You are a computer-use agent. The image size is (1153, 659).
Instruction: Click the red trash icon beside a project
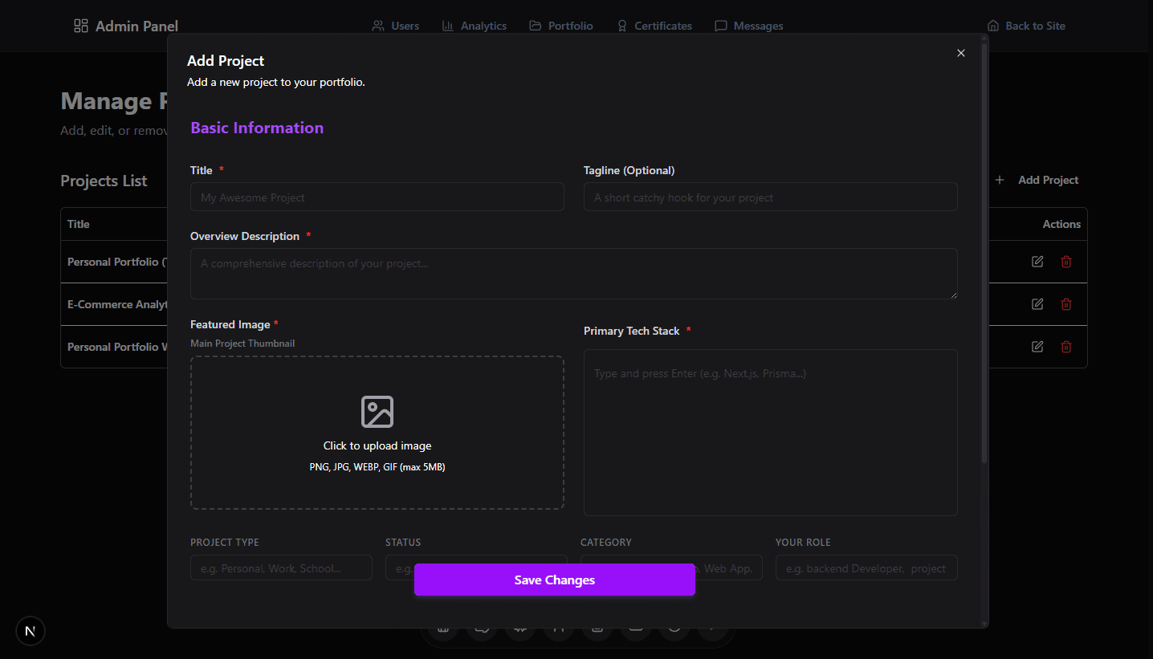pos(1066,261)
